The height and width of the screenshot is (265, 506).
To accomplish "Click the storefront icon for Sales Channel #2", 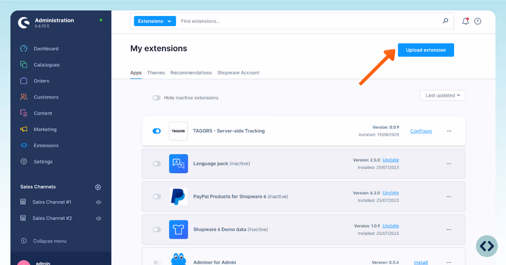I will tap(23, 218).
